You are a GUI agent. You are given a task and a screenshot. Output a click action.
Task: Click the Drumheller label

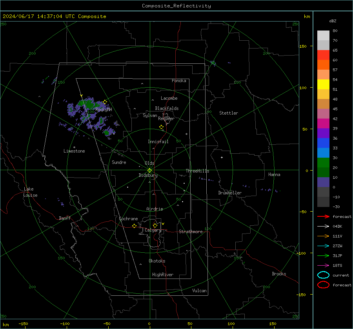click(230, 193)
